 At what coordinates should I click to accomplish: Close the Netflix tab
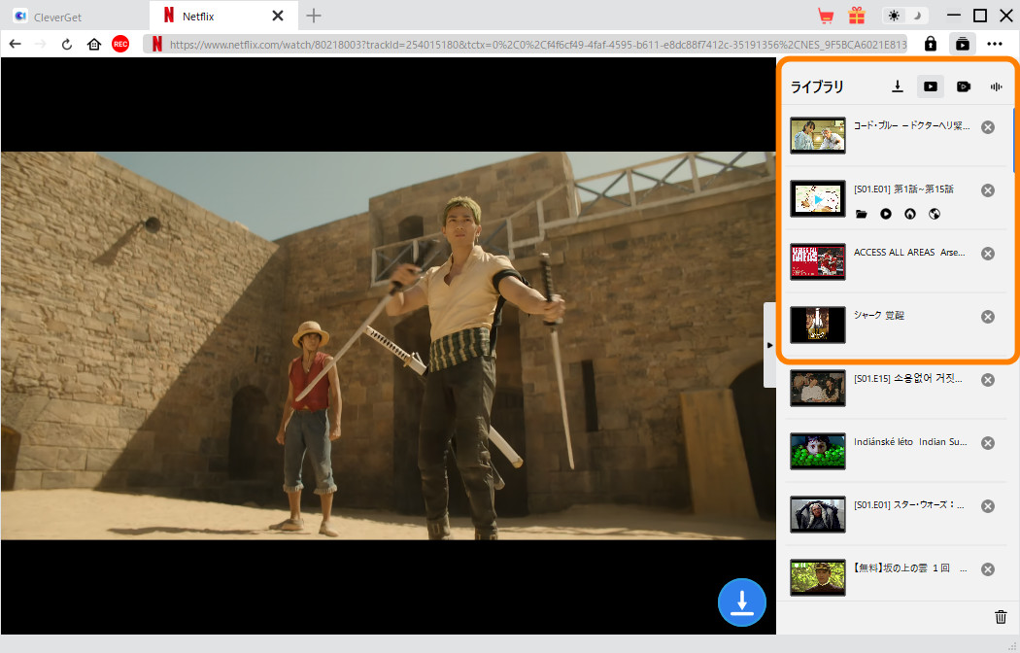[278, 16]
